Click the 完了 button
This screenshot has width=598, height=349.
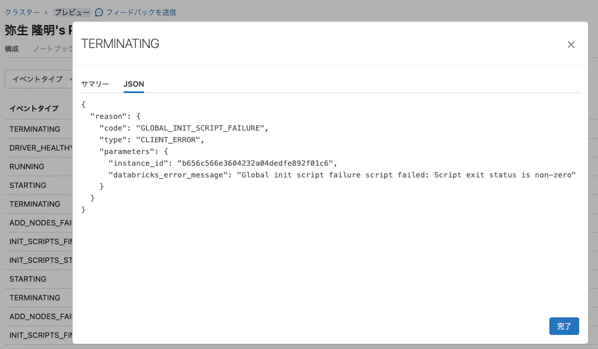[x=564, y=326]
